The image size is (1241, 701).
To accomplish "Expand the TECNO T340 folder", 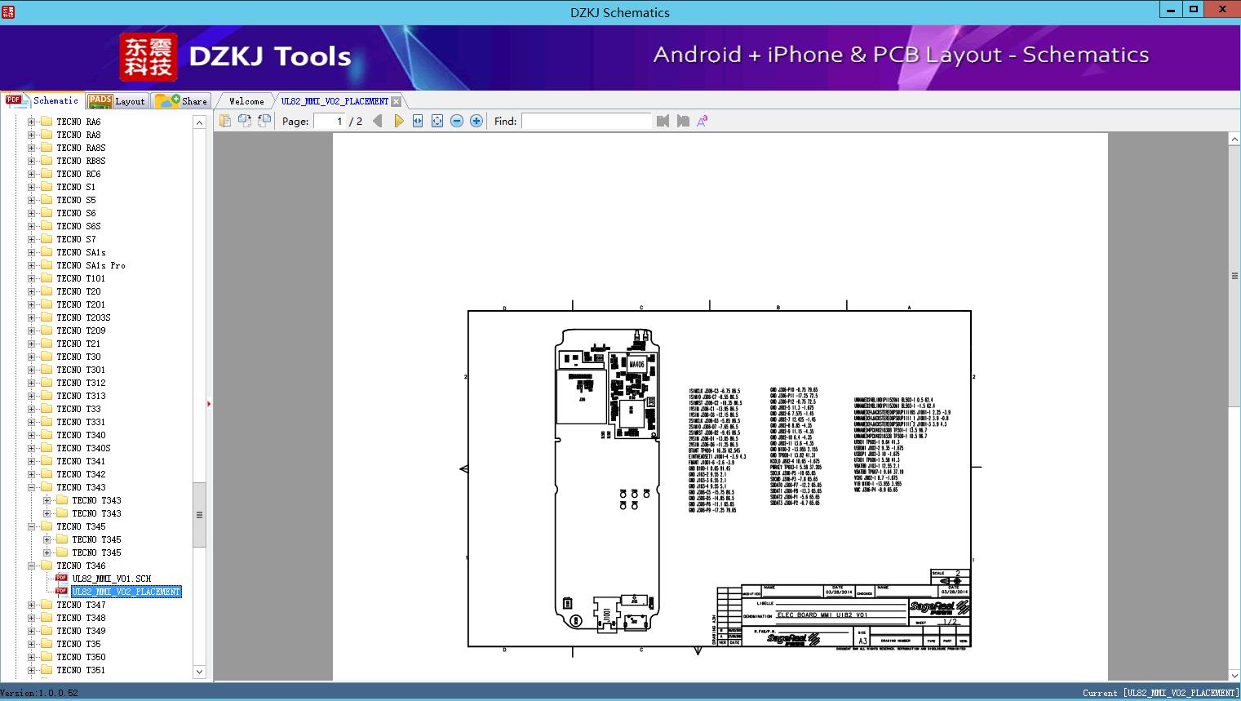I will 32,435.
